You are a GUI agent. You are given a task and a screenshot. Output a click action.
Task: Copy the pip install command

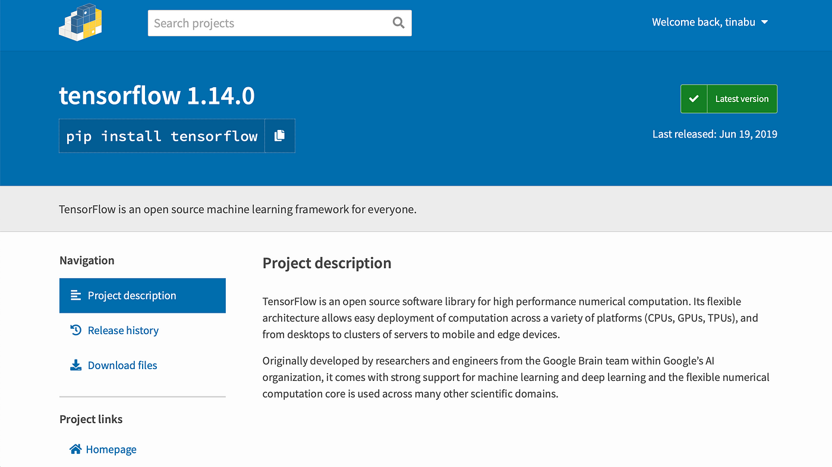[279, 135]
